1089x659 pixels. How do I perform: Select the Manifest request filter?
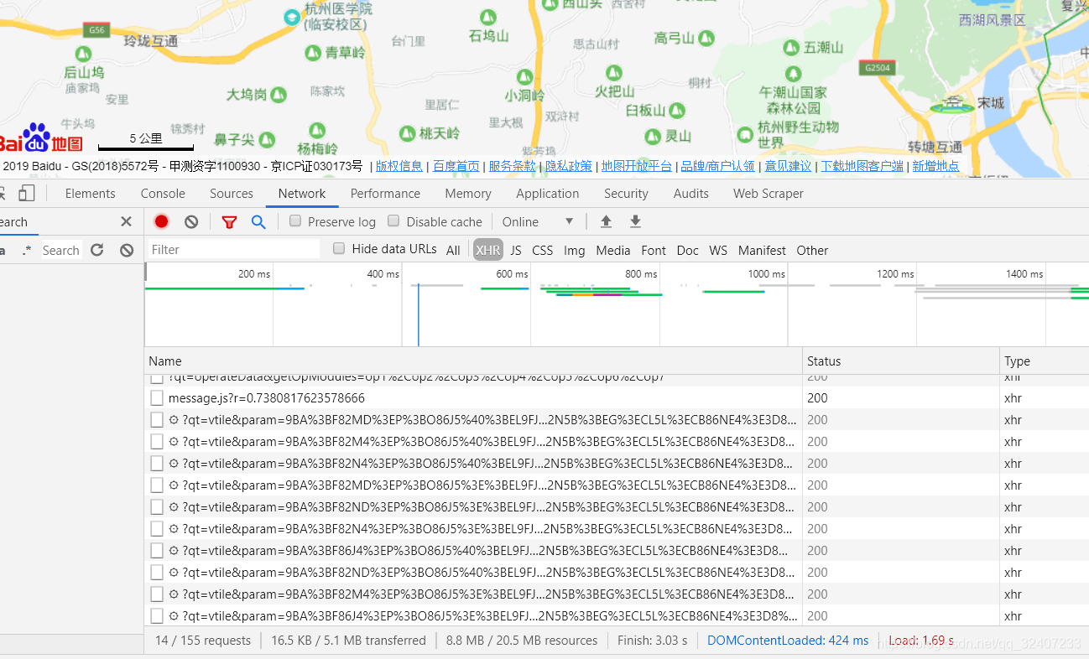point(762,250)
